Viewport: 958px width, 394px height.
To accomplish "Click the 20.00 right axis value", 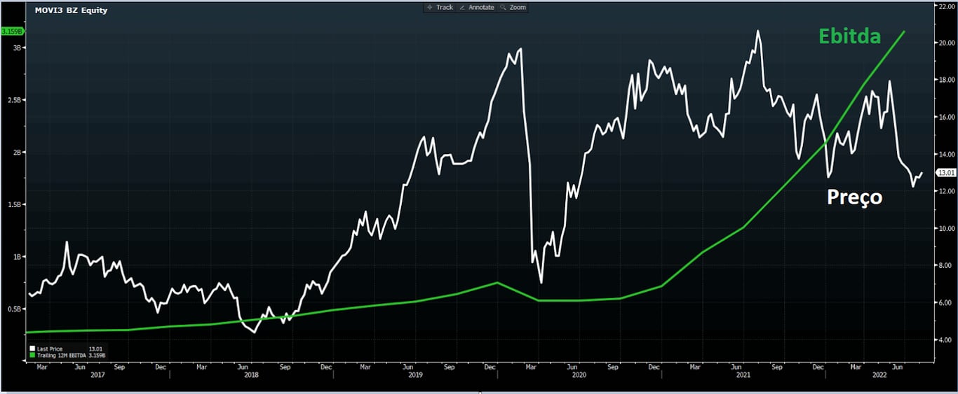I will [x=945, y=43].
